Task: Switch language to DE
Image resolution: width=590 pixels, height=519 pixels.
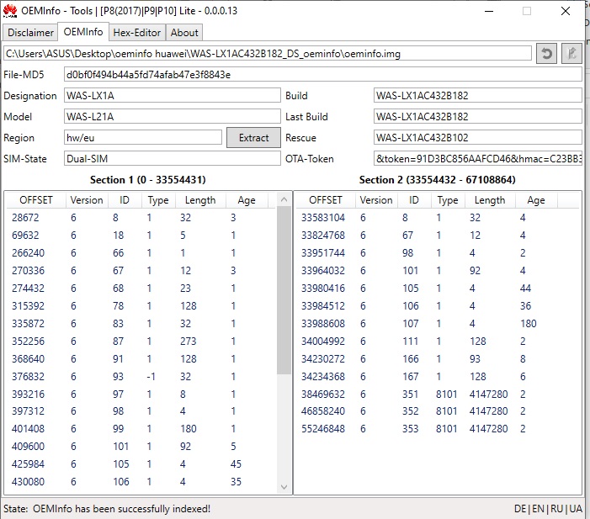Action: pyautogui.click(x=520, y=509)
